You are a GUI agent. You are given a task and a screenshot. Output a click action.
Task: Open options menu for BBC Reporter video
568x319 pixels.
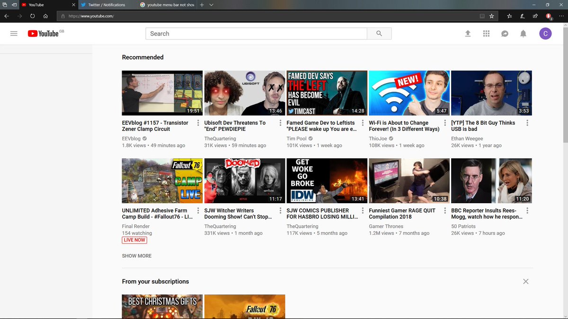(x=528, y=211)
